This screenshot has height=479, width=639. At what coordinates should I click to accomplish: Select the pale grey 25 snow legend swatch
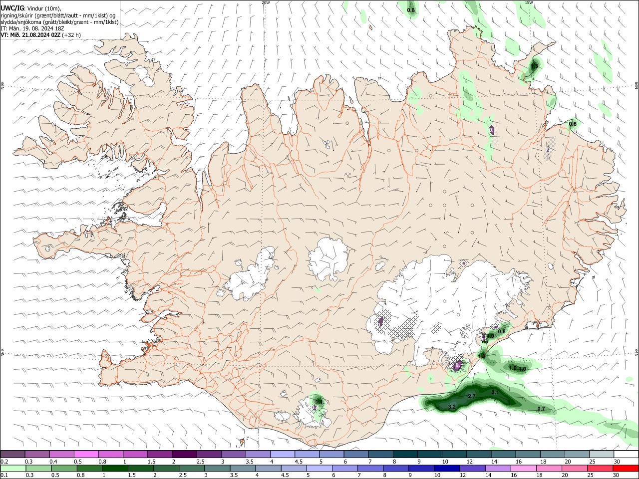click(602, 455)
